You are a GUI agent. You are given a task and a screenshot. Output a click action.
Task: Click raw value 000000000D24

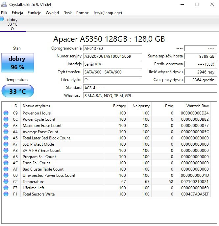tap(195, 113)
